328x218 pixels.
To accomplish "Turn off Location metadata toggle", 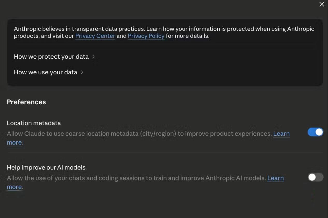I will [315, 132].
